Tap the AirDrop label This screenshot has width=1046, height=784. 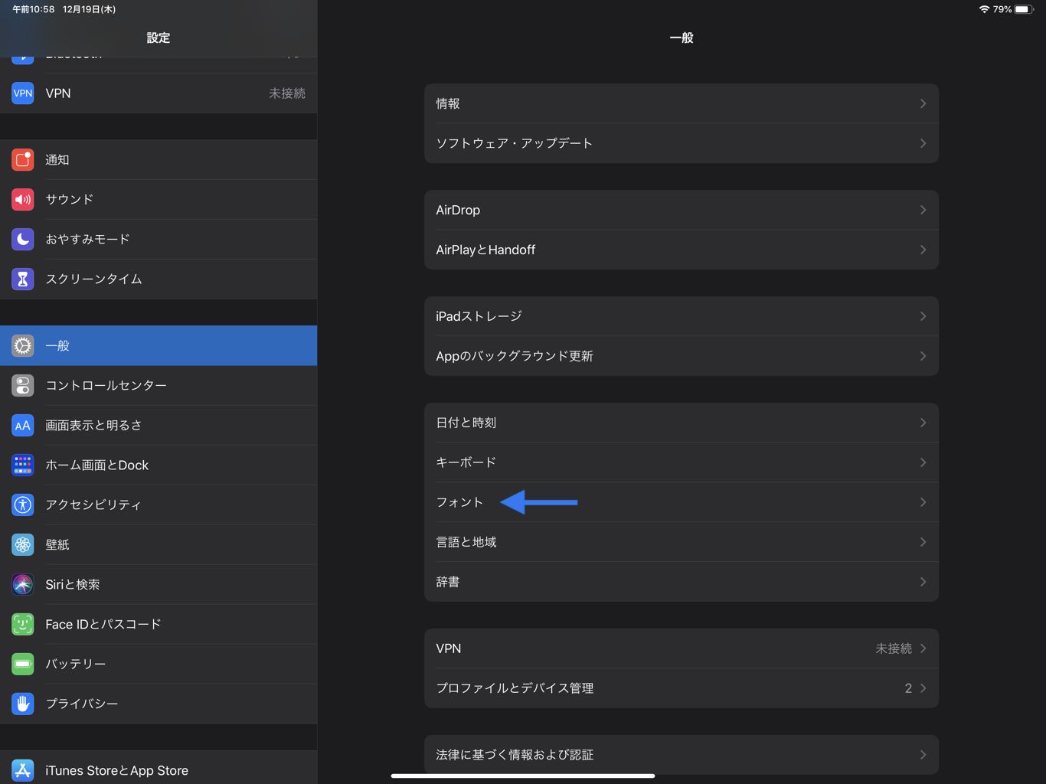point(458,210)
